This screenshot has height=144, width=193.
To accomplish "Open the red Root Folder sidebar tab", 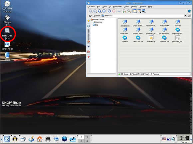I will click(x=89, y=51).
